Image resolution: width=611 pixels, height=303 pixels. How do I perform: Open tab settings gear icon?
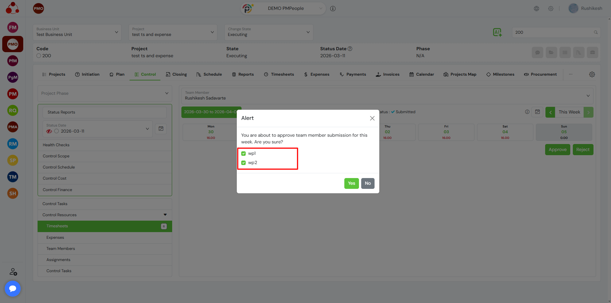pyautogui.click(x=592, y=74)
